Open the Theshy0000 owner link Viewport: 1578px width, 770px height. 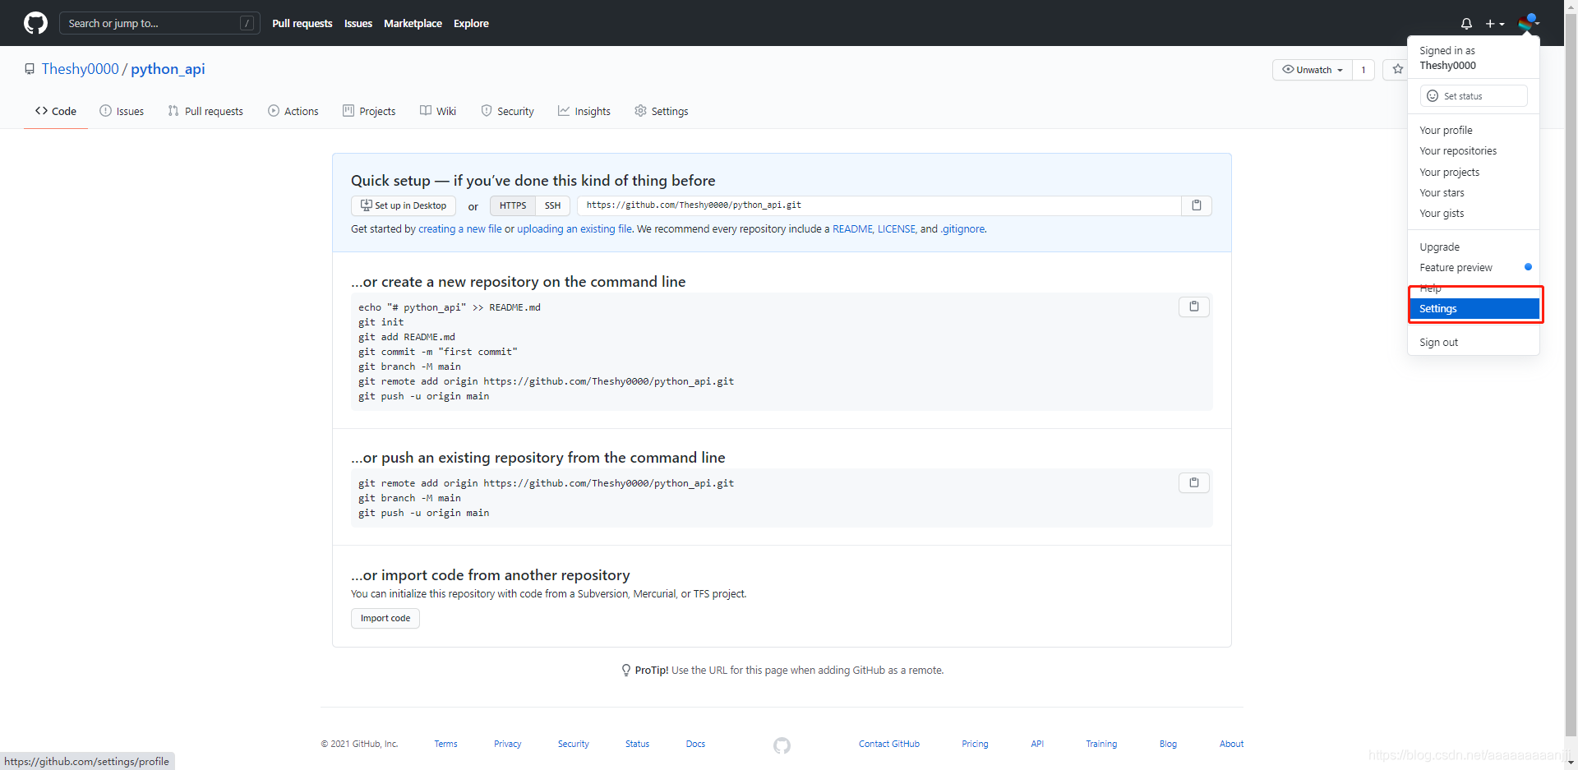pyautogui.click(x=81, y=69)
